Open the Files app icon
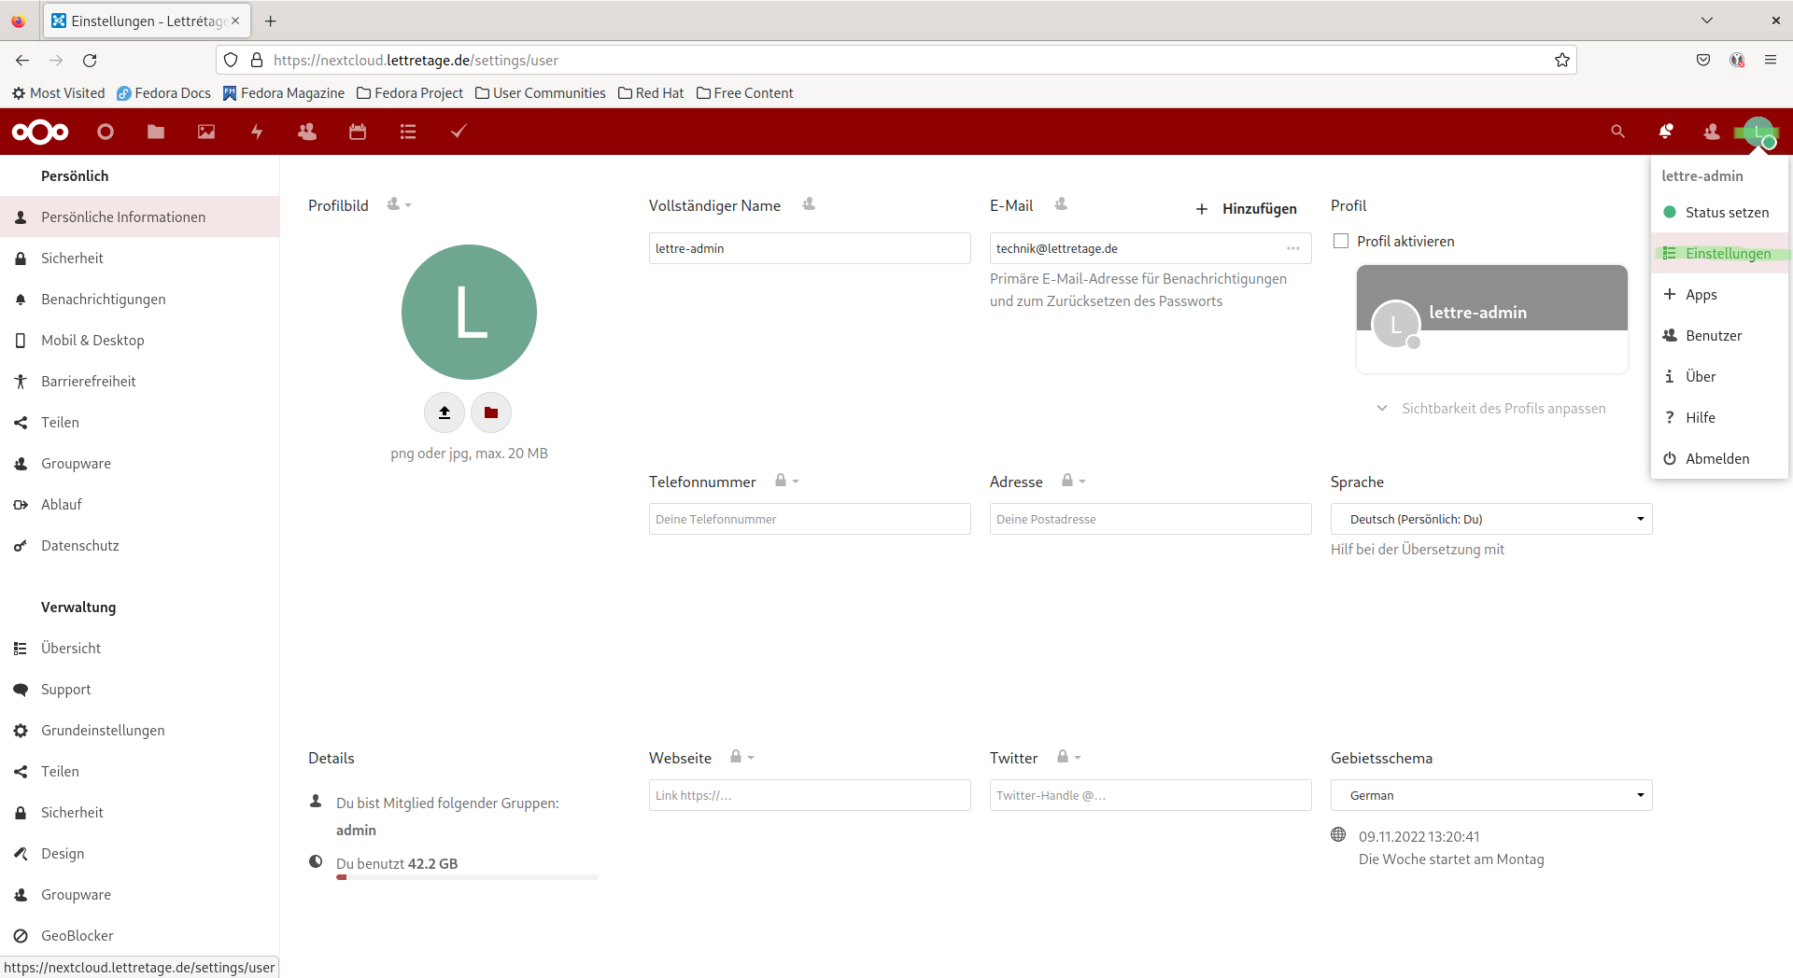Image resolution: width=1793 pixels, height=978 pixels. pyautogui.click(x=155, y=132)
